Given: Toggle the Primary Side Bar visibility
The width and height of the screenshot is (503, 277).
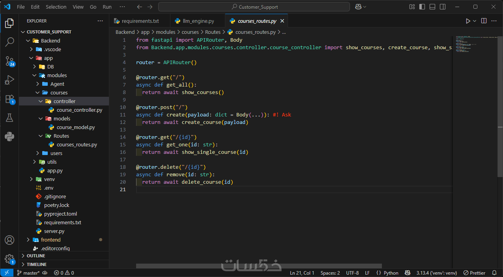Looking at the screenshot, I should click(x=422, y=7).
